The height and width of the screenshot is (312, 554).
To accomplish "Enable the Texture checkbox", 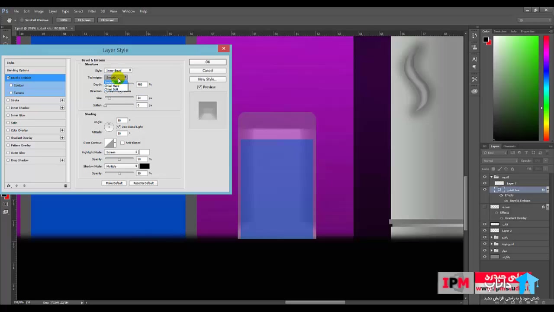I will point(11,93).
